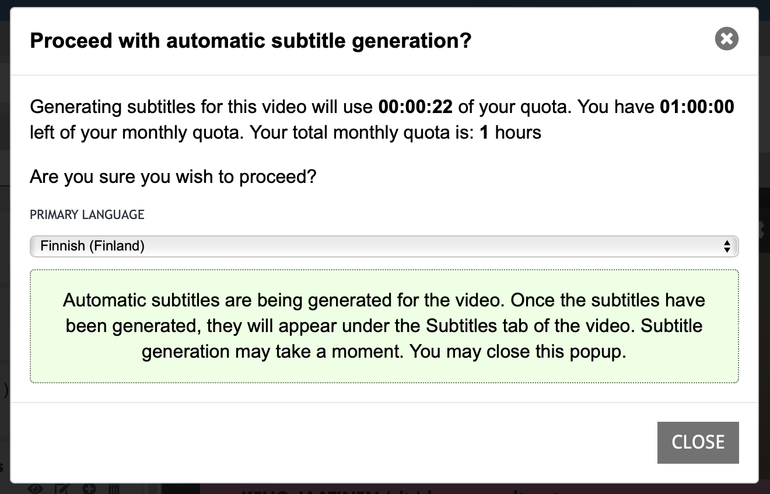Image resolution: width=770 pixels, height=494 pixels.
Task: Click the bold 00:00:22 quota usage value
Action: pos(415,107)
